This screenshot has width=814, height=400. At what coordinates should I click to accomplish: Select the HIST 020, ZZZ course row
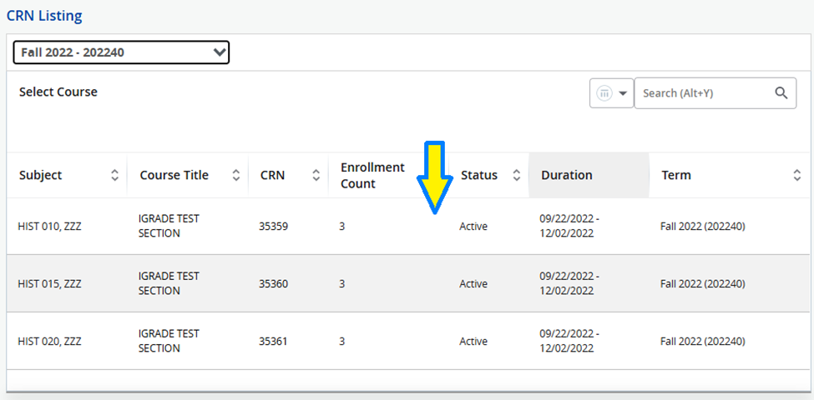(x=407, y=341)
